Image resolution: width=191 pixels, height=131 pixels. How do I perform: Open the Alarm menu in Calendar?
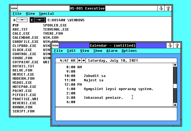[112, 51]
